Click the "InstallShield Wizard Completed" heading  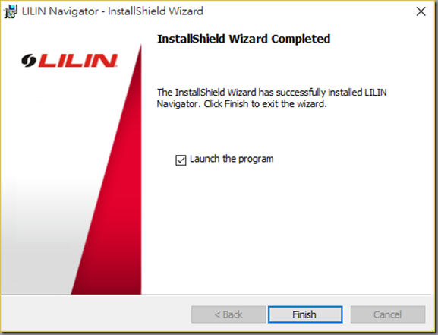[244, 39]
